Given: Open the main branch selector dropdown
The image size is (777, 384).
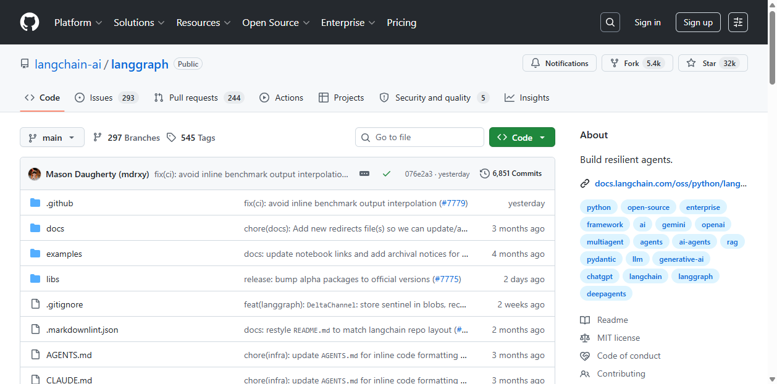Looking at the screenshot, I should [x=52, y=137].
